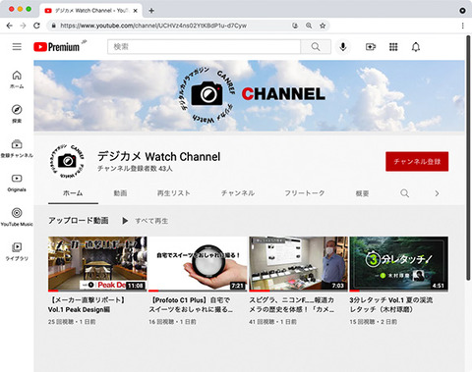Open 3分レタッチ Vol.1 video title

pos(391,304)
